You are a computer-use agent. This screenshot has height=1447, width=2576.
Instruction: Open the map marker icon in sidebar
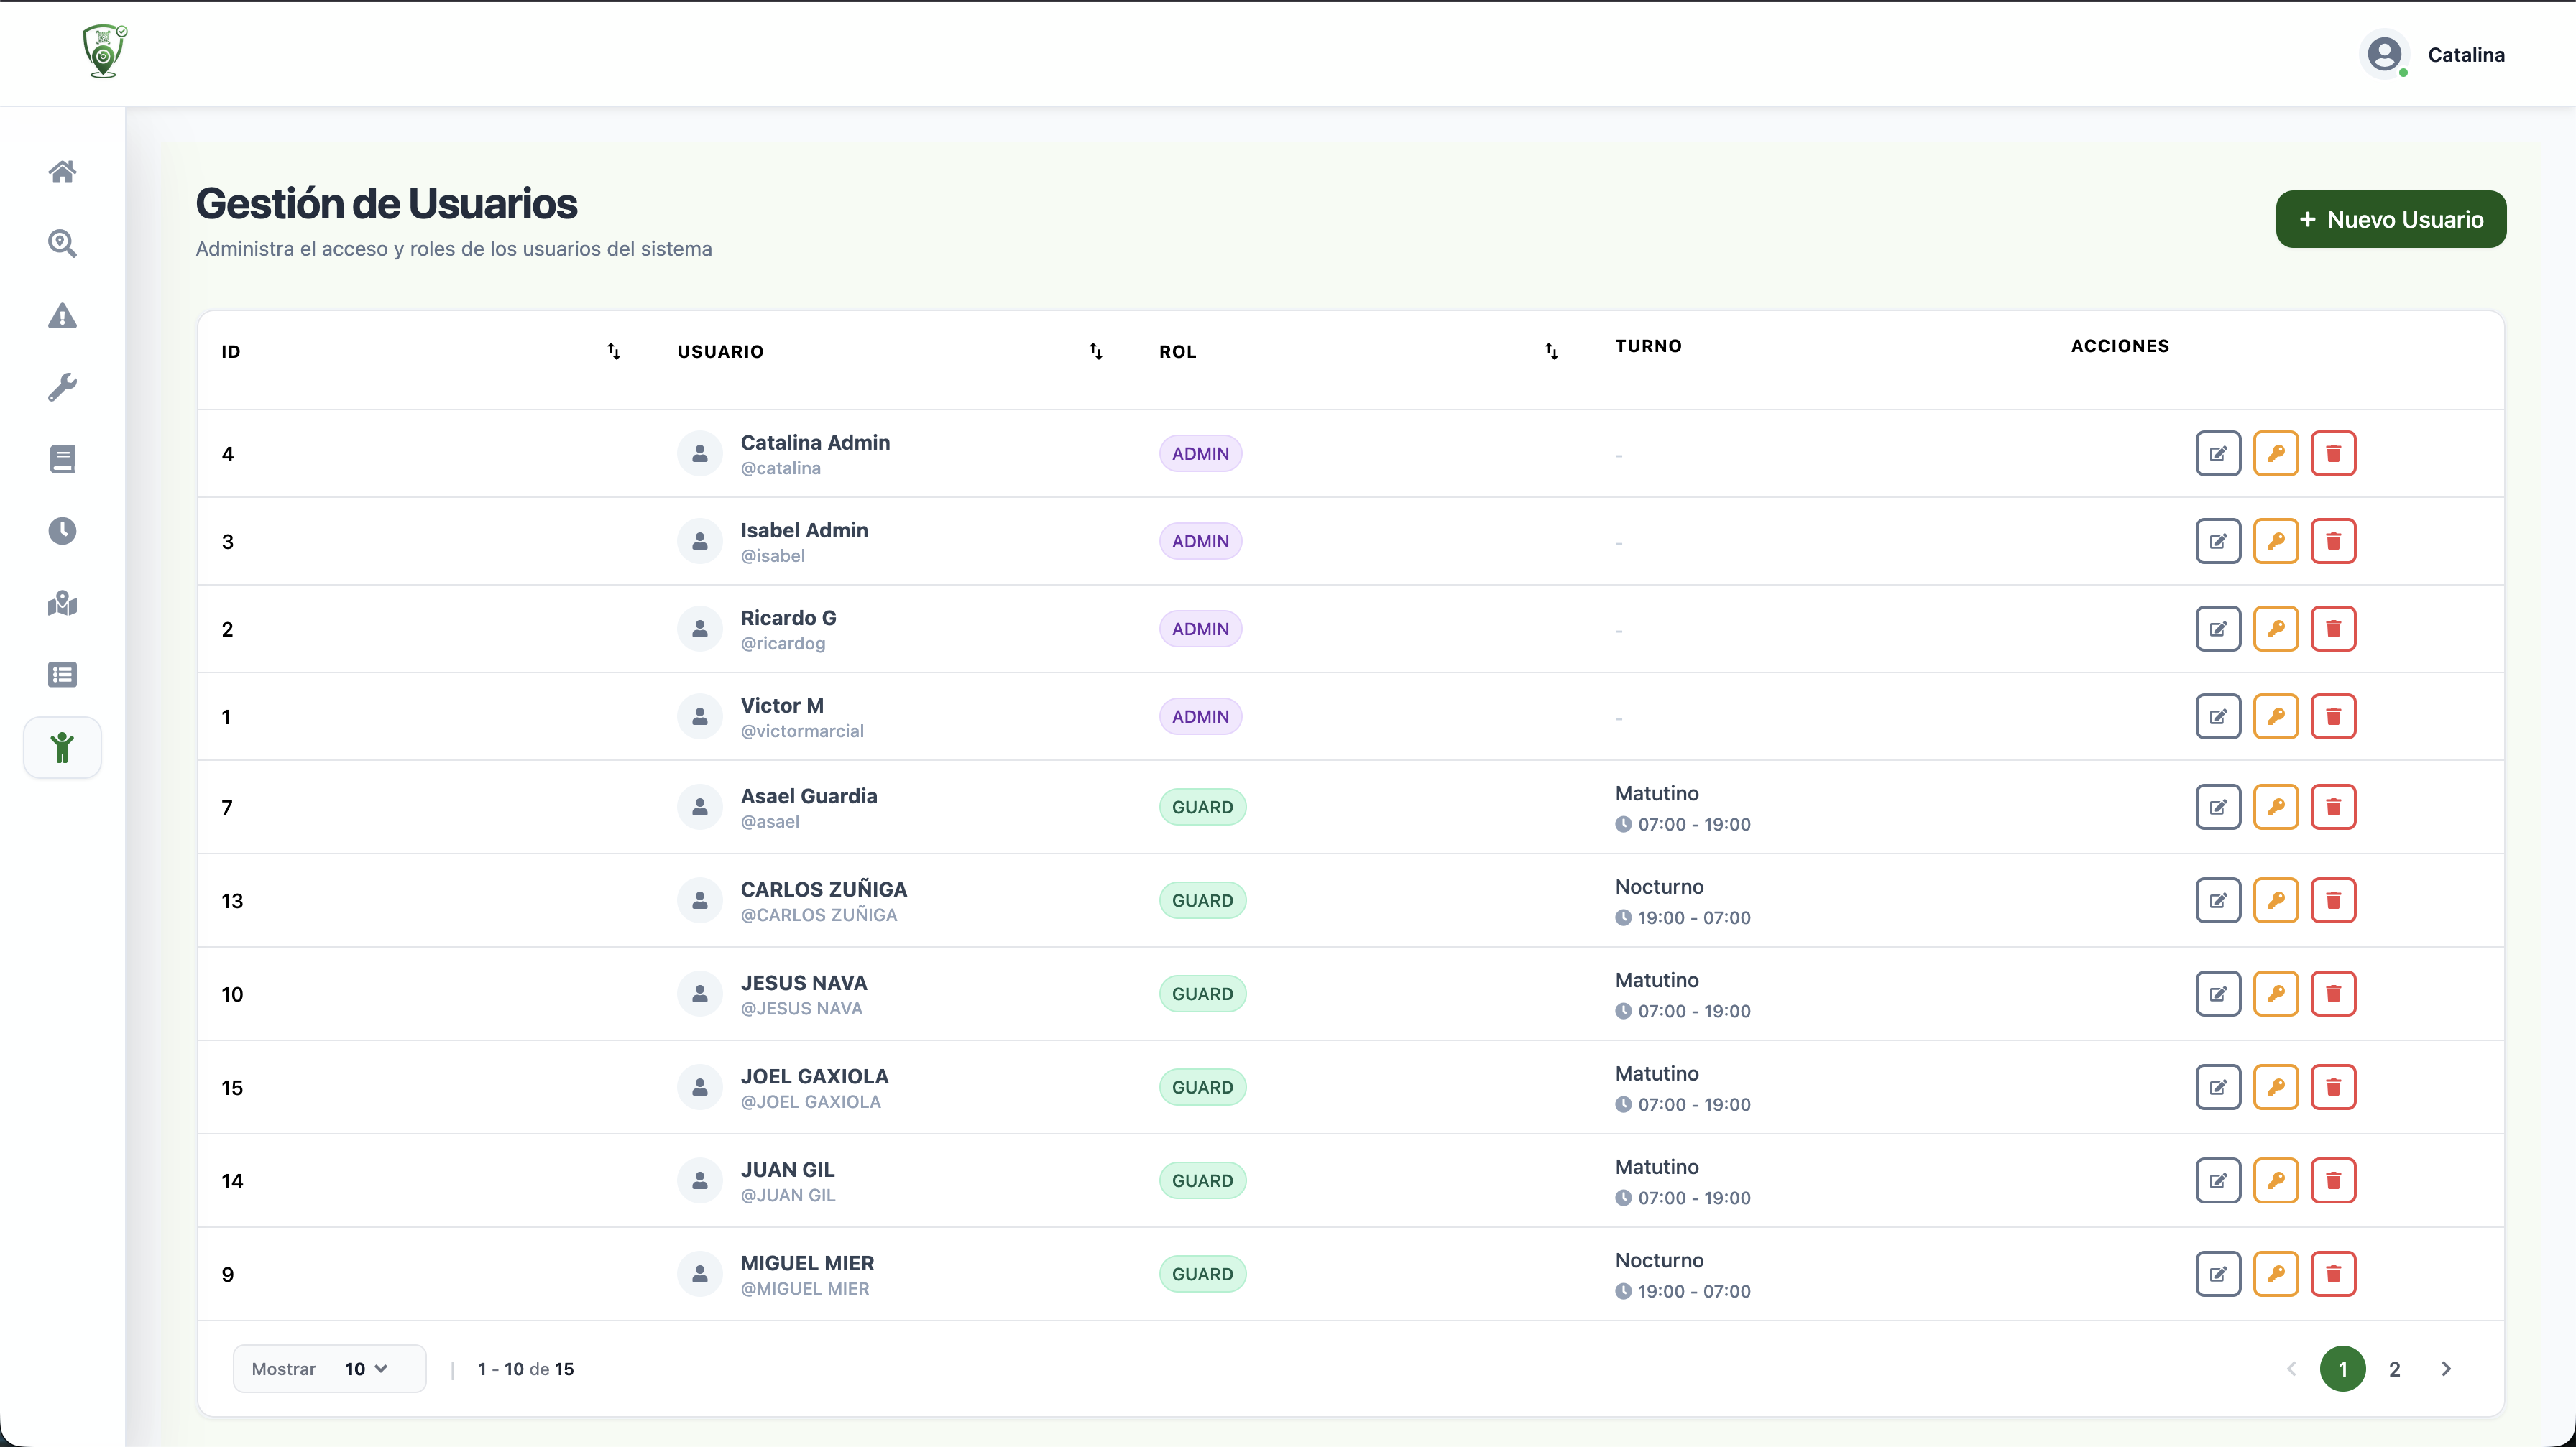pyautogui.click(x=62, y=603)
